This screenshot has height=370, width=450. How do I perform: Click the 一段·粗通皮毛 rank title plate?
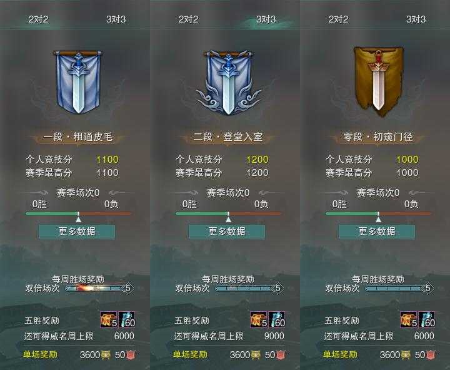[78, 137]
